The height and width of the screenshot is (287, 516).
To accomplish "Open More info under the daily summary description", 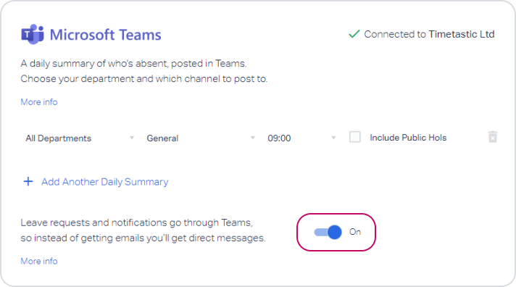I will coord(39,102).
